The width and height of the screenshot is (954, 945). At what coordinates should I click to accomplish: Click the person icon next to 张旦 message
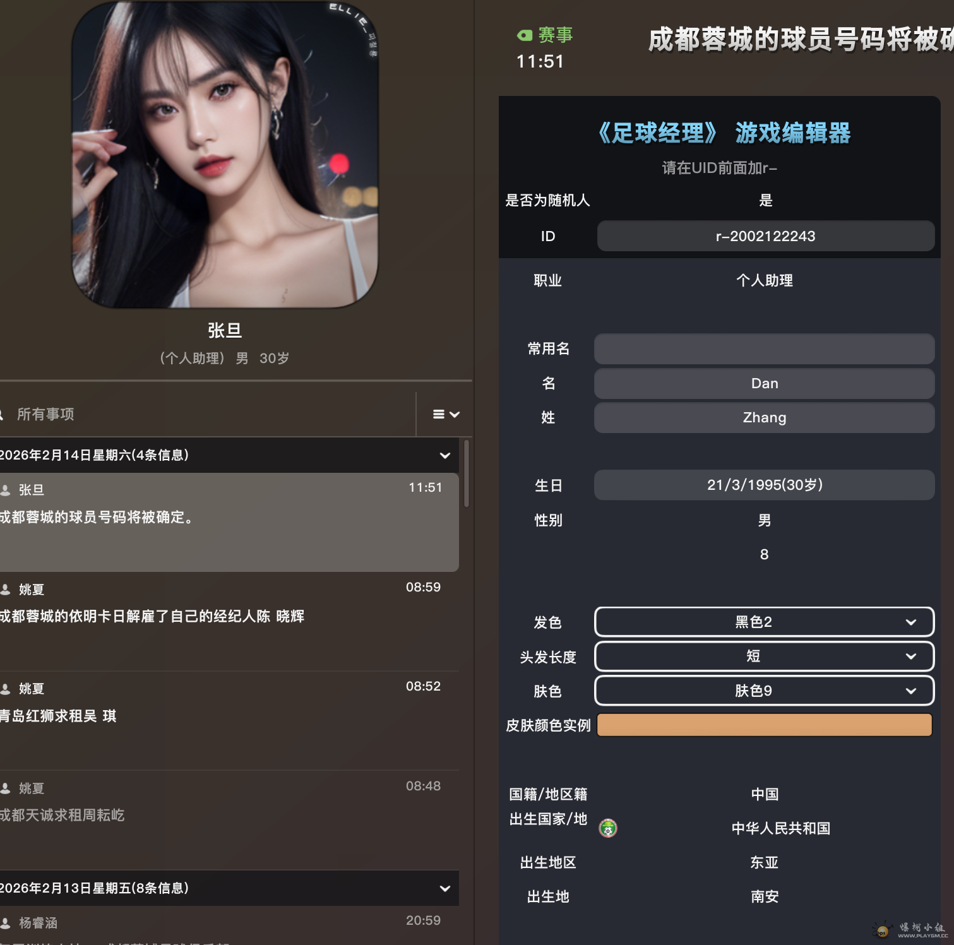6,490
